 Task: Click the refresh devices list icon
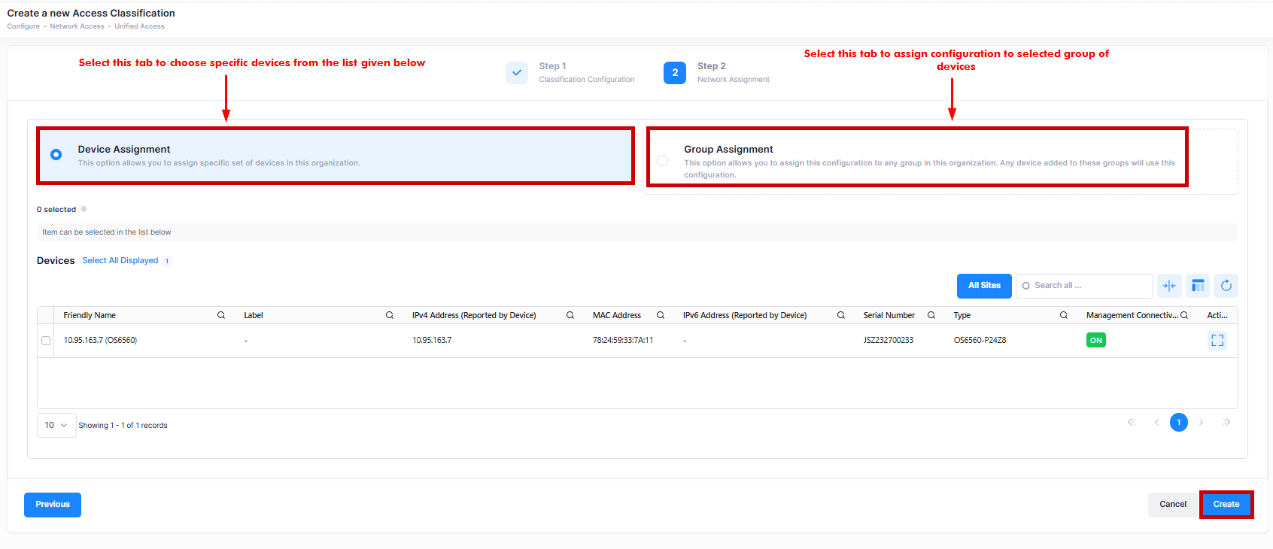1226,286
